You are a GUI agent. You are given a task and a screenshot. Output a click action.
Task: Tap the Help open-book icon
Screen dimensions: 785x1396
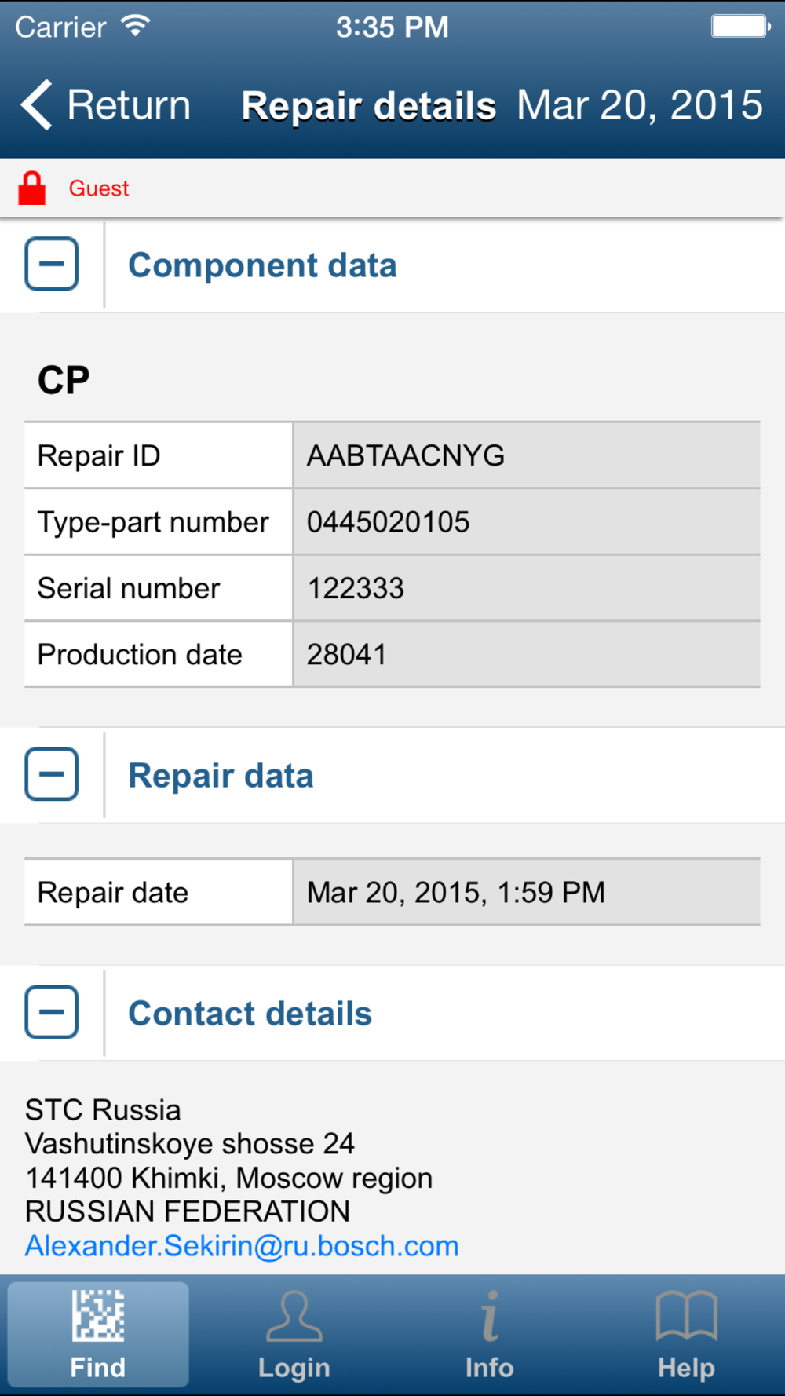686,1316
